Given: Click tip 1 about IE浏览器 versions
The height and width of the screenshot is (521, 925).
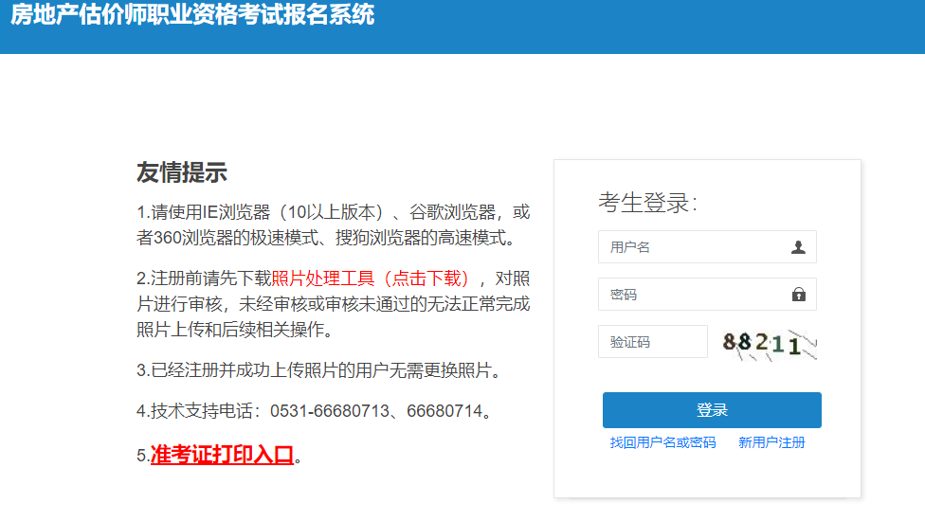Looking at the screenshot, I should pyautogui.click(x=332, y=211).
